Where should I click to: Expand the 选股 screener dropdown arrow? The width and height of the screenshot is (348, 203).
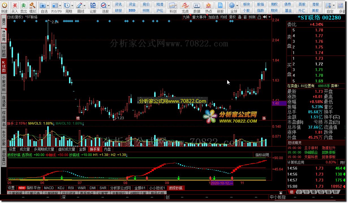109,5
